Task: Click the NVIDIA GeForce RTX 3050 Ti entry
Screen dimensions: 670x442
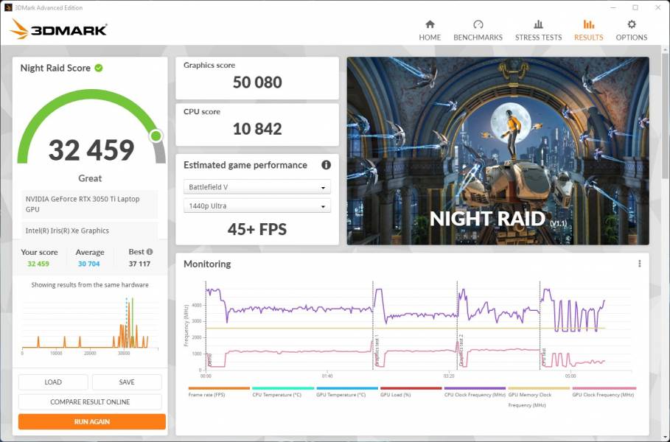Action: tap(90, 204)
